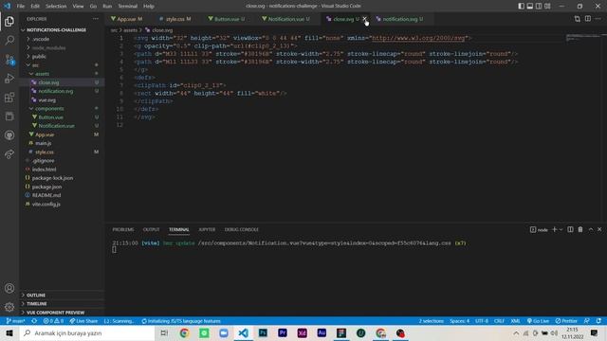Open editor More Actions ellipsis
The image size is (607, 341).
(598, 19)
